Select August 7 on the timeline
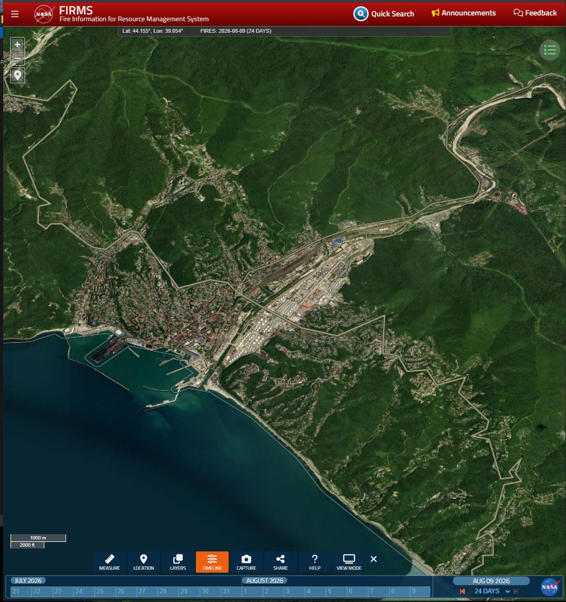 coord(378,591)
